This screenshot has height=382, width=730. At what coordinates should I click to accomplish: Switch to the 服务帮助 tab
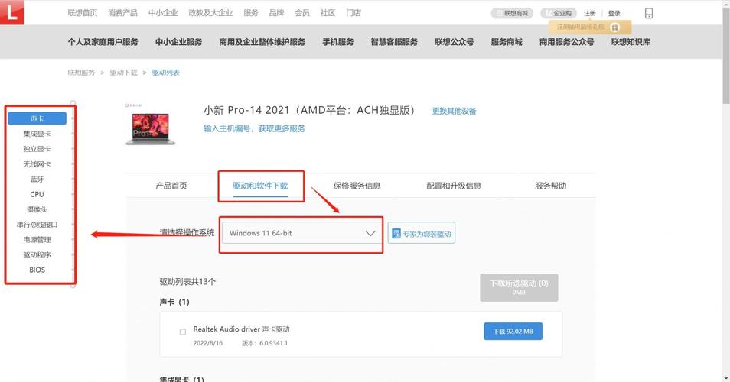click(x=550, y=186)
